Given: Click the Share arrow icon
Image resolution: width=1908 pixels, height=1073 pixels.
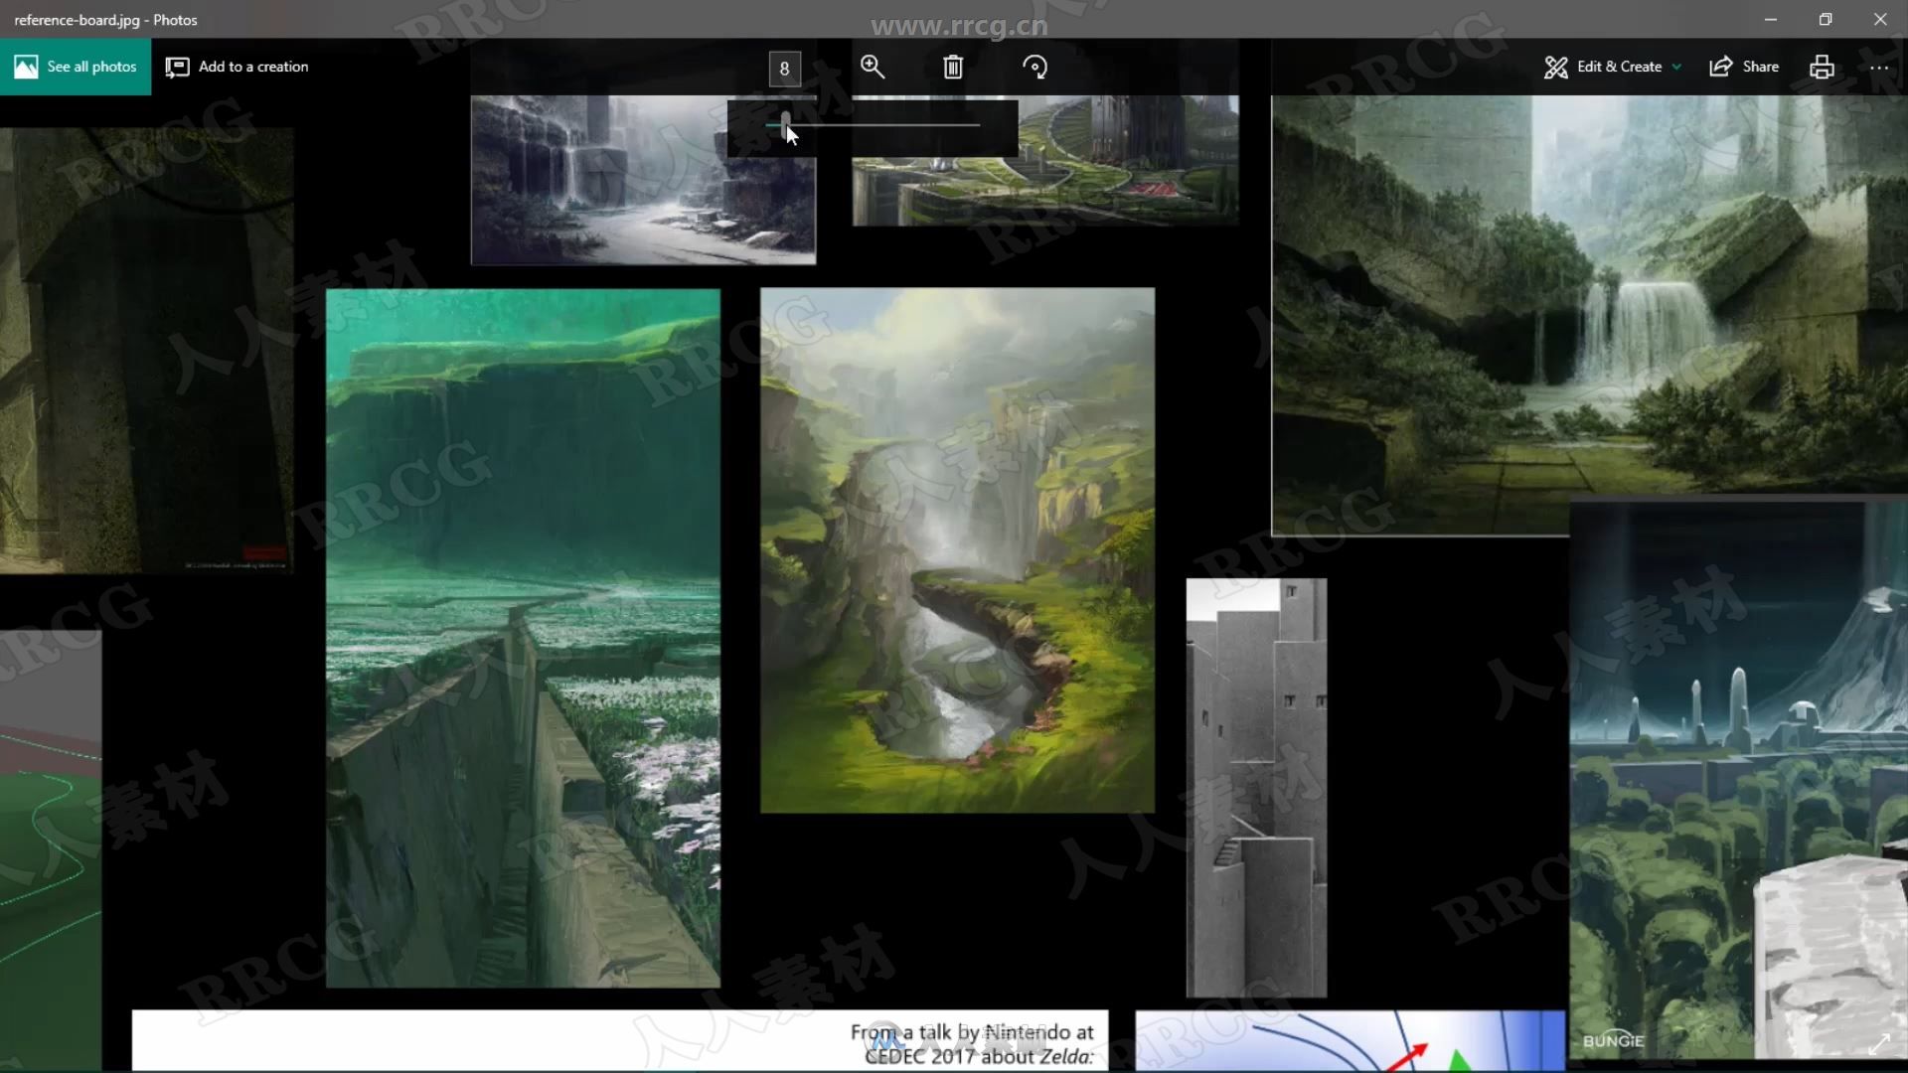Looking at the screenshot, I should [1720, 67].
